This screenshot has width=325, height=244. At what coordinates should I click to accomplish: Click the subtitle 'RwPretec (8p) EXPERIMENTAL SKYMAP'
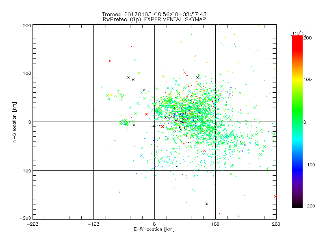pyautogui.click(x=154, y=19)
